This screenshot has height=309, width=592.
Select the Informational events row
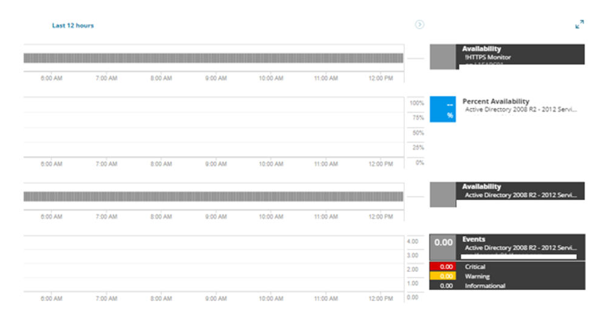tap(507, 285)
